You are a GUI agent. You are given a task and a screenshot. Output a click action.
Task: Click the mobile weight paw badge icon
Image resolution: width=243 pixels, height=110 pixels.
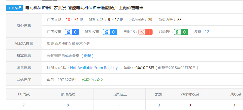click(110, 32)
